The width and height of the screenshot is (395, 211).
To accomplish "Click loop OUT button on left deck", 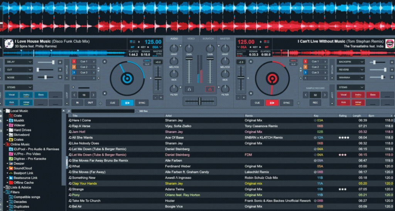I will coord(90,103).
